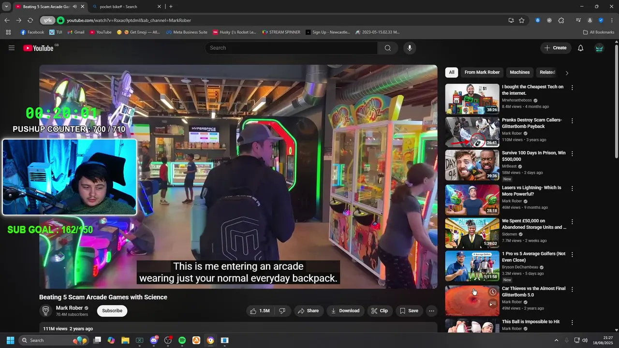Open browser extensions puzzle icon
Screen dimensions: 619x348
[561, 20]
